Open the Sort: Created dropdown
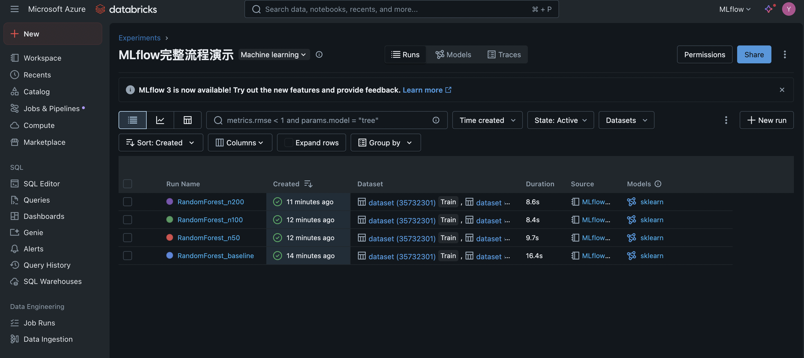 tap(161, 143)
